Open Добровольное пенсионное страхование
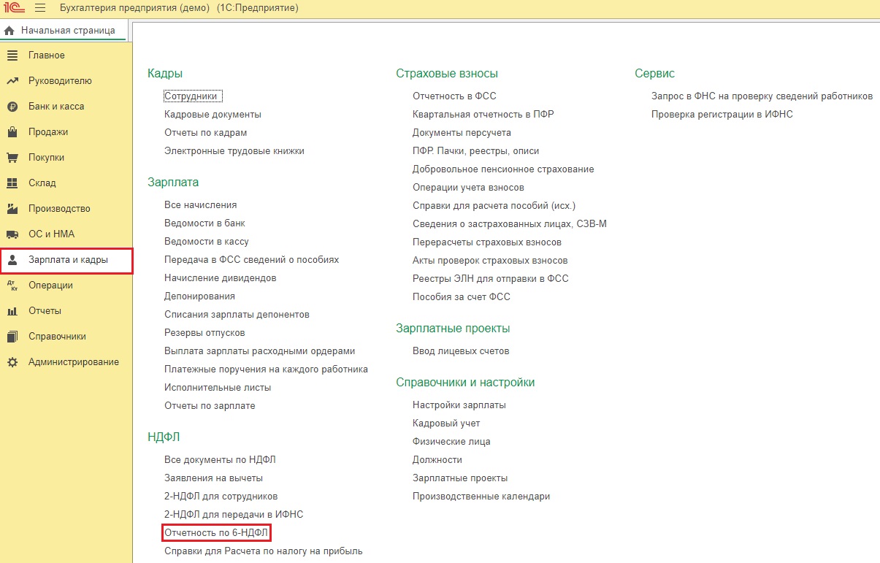This screenshot has height=563, width=880. pos(503,169)
